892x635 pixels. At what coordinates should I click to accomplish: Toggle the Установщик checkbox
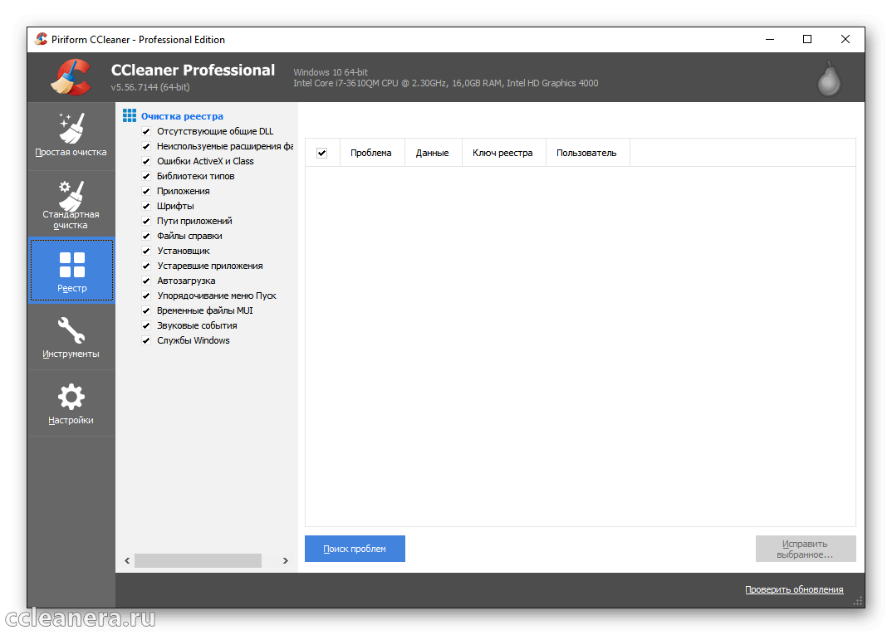pyautogui.click(x=146, y=251)
